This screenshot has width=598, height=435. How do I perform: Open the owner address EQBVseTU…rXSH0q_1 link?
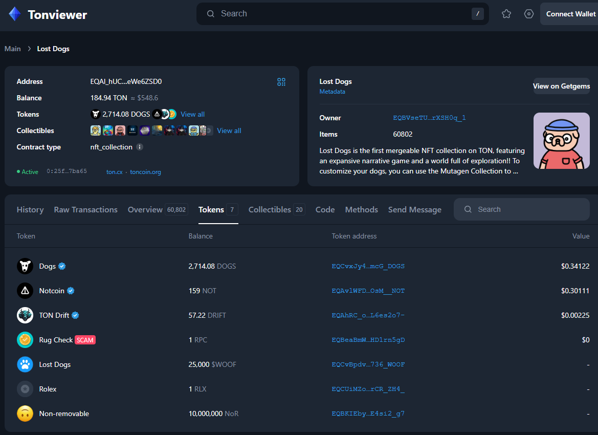coord(429,118)
